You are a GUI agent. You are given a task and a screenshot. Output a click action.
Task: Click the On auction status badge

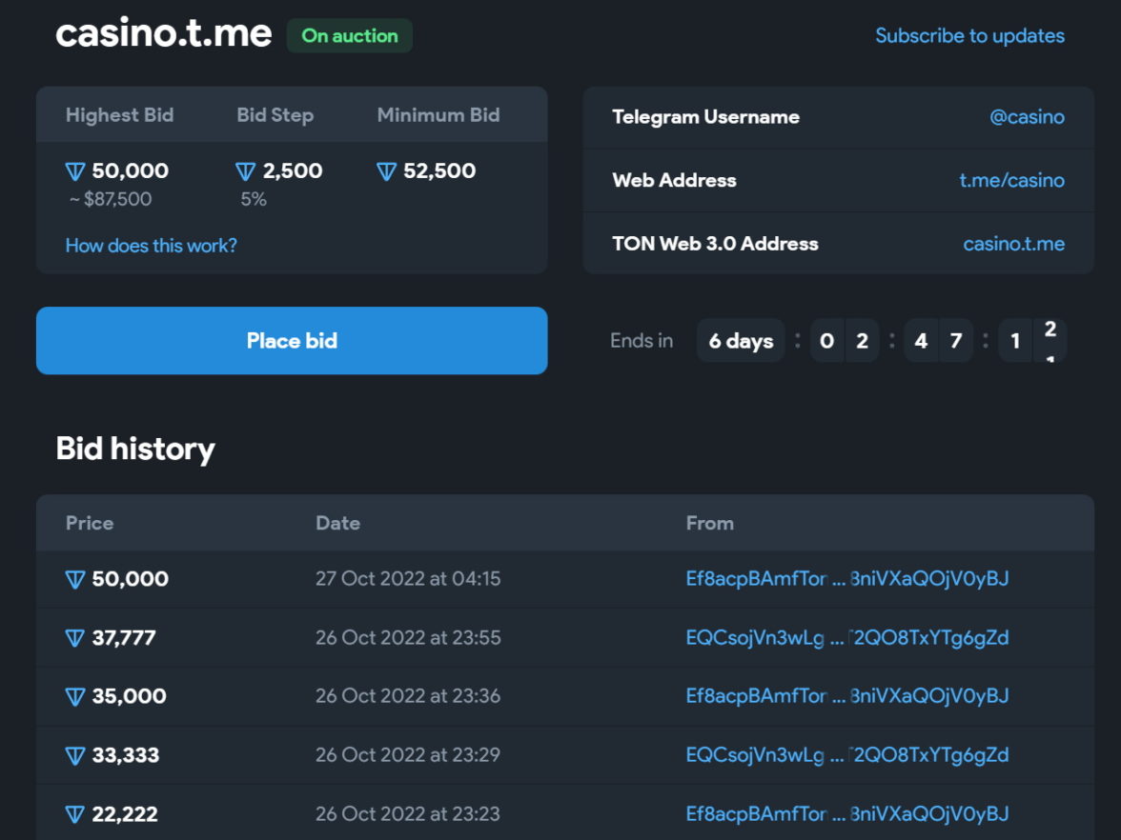pyautogui.click(x=350, y=36)
